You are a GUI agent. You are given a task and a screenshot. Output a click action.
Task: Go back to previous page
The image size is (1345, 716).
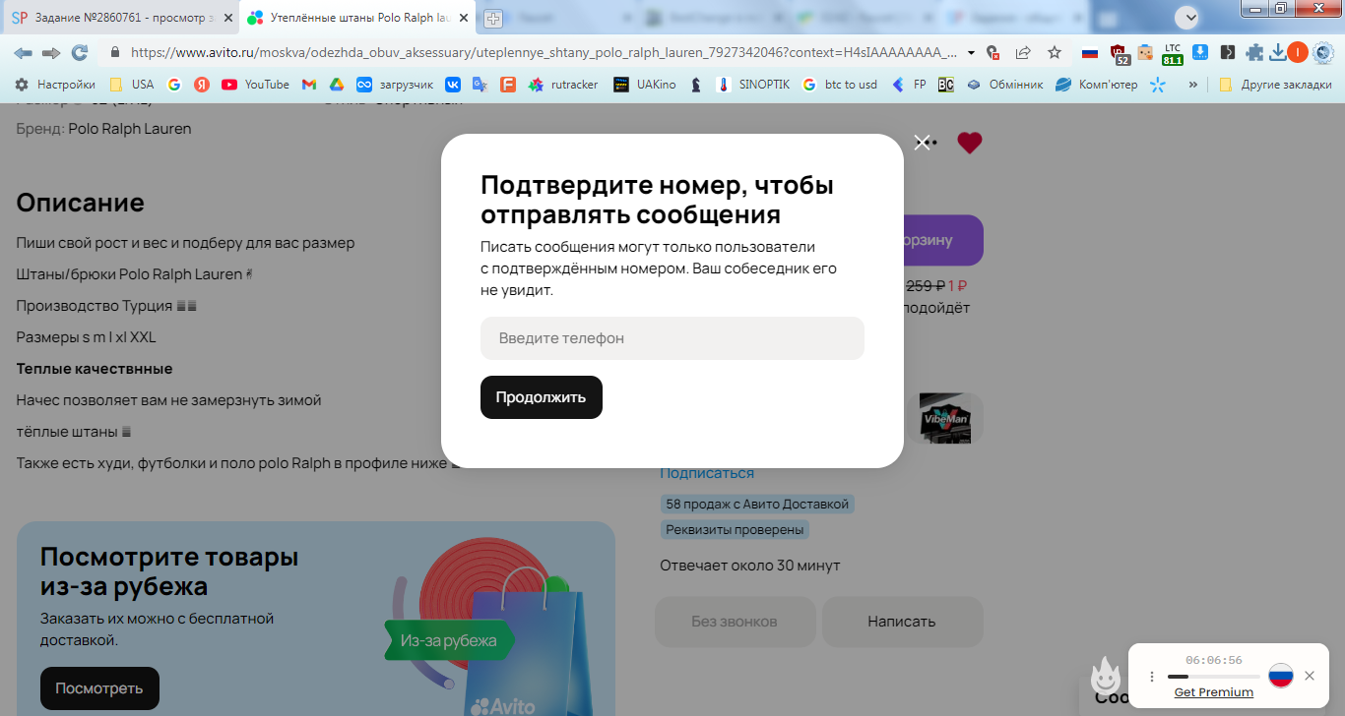click(x=23, y=52)
